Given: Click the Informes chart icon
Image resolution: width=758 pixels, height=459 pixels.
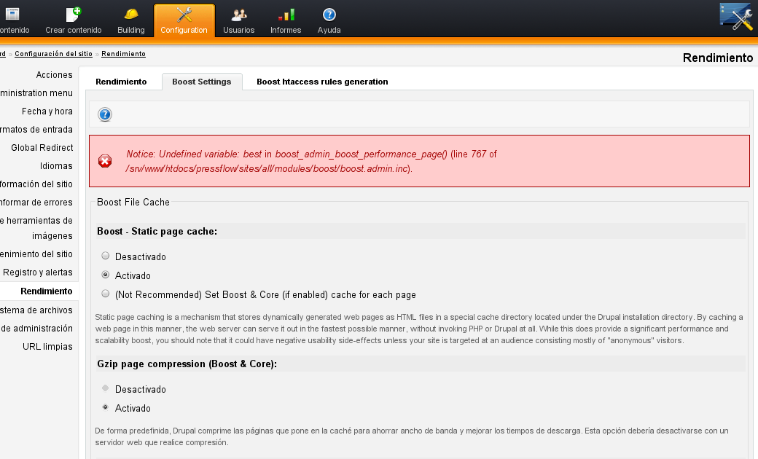Looking at the screenshot, I should [285, 15].
